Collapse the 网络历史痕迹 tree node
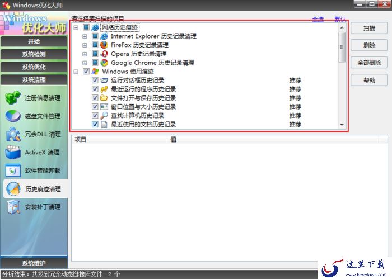This screenshot has width=392, height=279. pyautogui.click(x=76, y=28)
